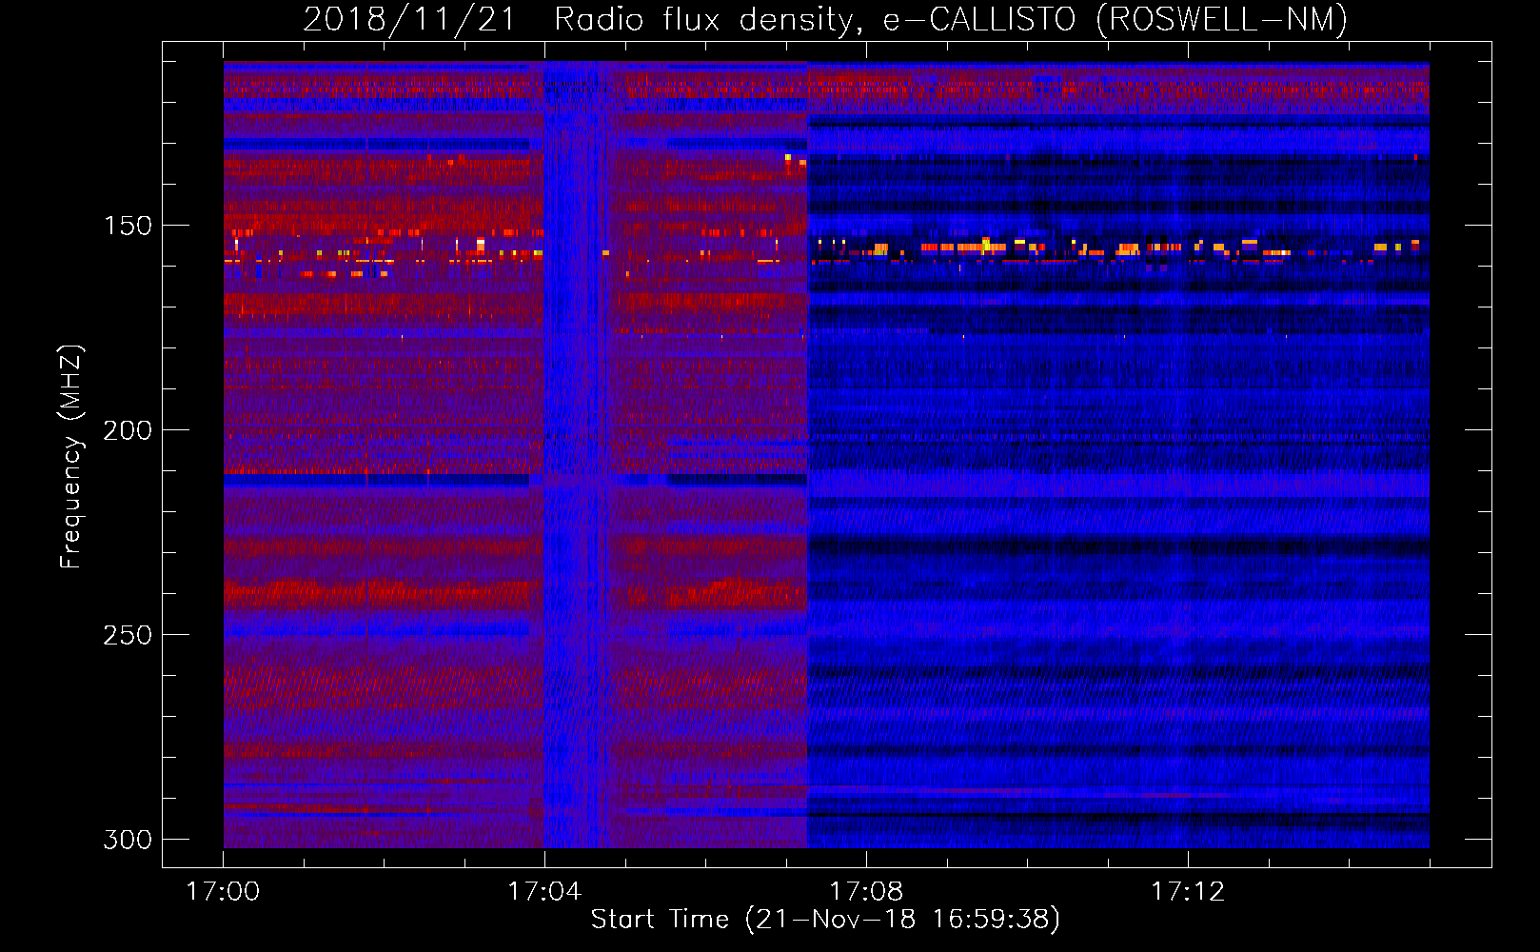Click the 250 frequency tick label
This screenshot has width=1540, height=952.
128,635
